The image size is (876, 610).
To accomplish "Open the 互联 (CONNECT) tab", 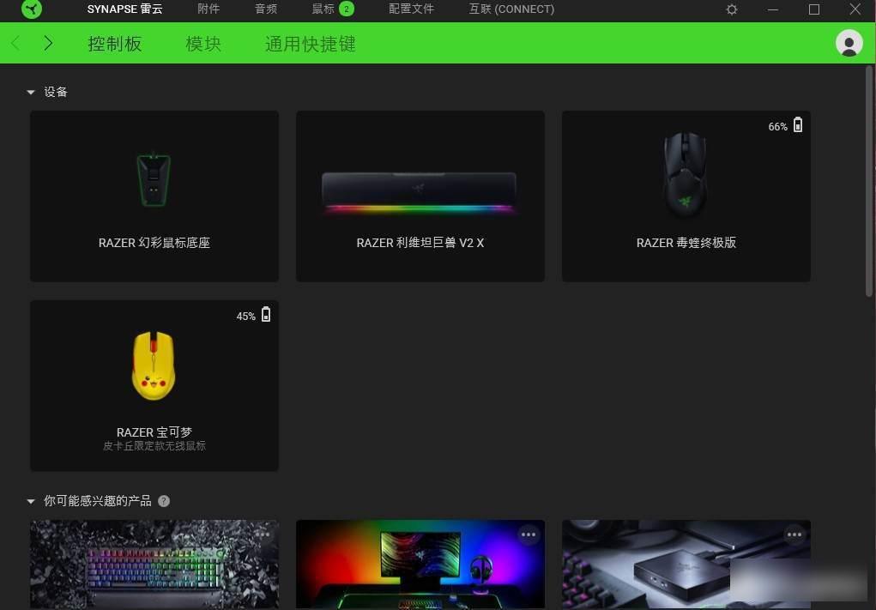I will click(x=511, y=9).
